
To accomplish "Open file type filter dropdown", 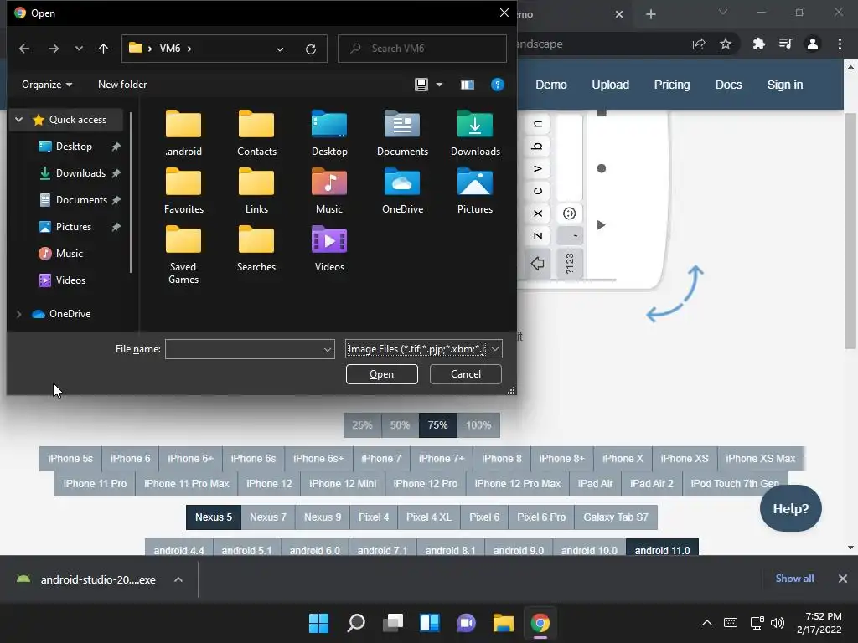I will point(494,349).
